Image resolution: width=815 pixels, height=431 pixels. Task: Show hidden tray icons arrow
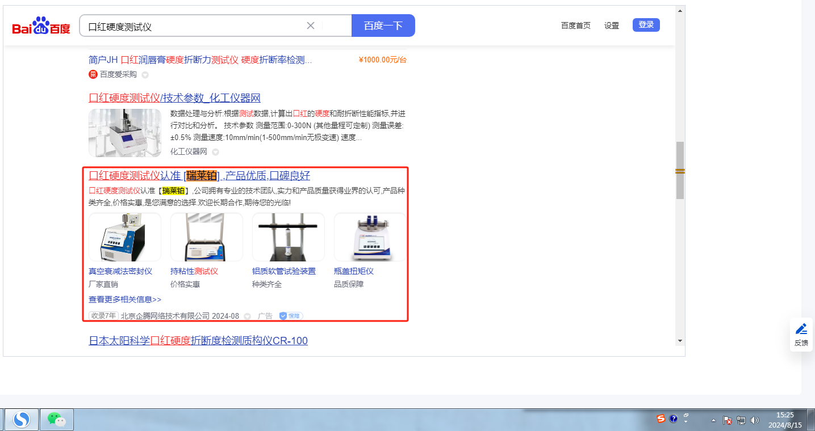pos(713,420)
